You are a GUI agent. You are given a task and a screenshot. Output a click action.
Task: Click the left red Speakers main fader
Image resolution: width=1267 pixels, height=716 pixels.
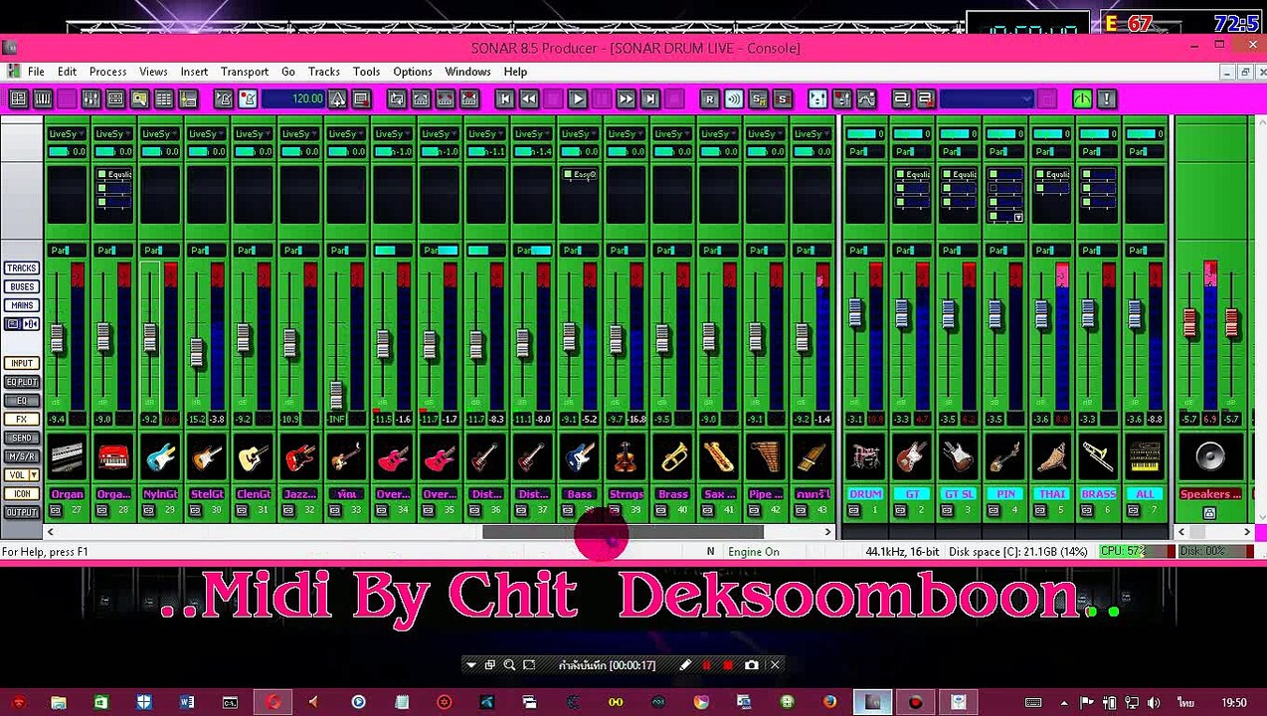click(1189, 323)
